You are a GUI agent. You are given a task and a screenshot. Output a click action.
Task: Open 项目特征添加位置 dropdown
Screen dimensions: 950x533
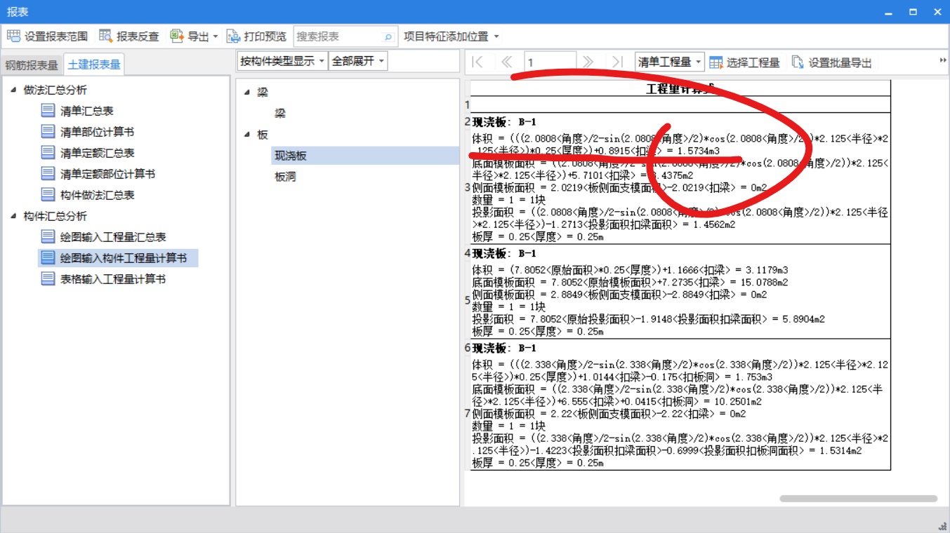click(496, 36)
